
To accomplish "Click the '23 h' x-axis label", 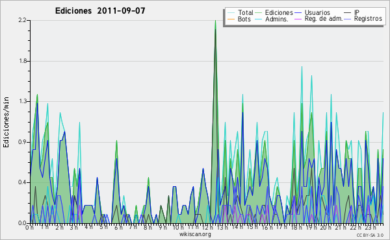I will coord(370,227).
